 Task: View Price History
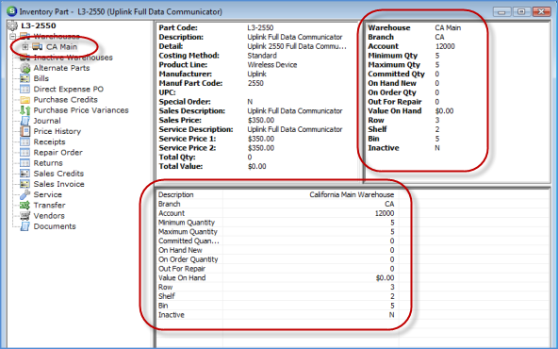57,131
